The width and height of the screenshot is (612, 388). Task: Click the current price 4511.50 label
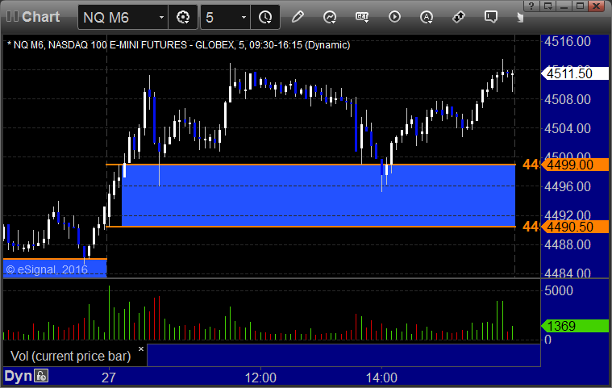coord(574,73)
